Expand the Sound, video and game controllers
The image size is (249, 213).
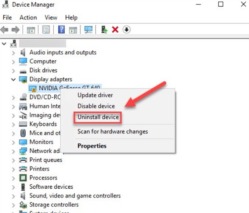(x=14, y=196)
